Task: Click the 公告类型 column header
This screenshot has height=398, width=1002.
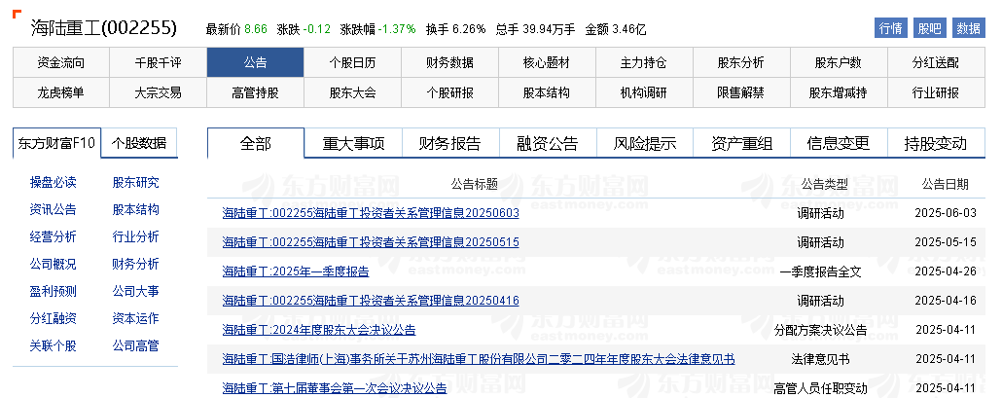Action: coord(824,185)
